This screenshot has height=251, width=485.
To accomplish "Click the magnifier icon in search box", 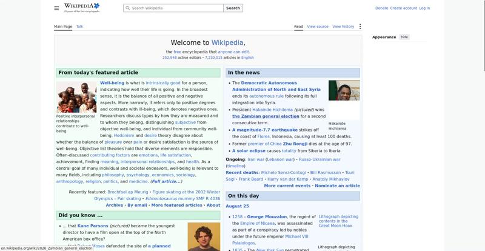I will (128, 8).
